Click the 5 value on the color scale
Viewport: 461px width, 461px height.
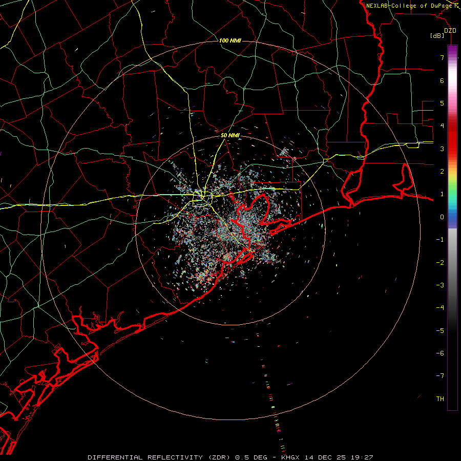tap(442, 103)
